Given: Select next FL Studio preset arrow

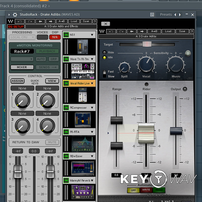Looking at the screenshot, I should [x=180, y=15].
